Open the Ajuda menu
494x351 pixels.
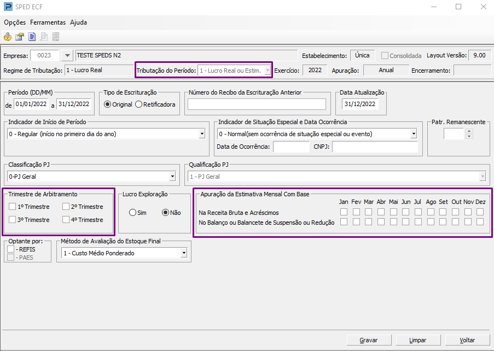click(x=78, y=22)
